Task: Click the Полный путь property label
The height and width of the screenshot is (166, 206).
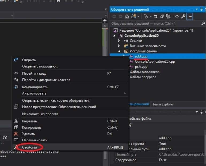Action: [x=126, y=154]
